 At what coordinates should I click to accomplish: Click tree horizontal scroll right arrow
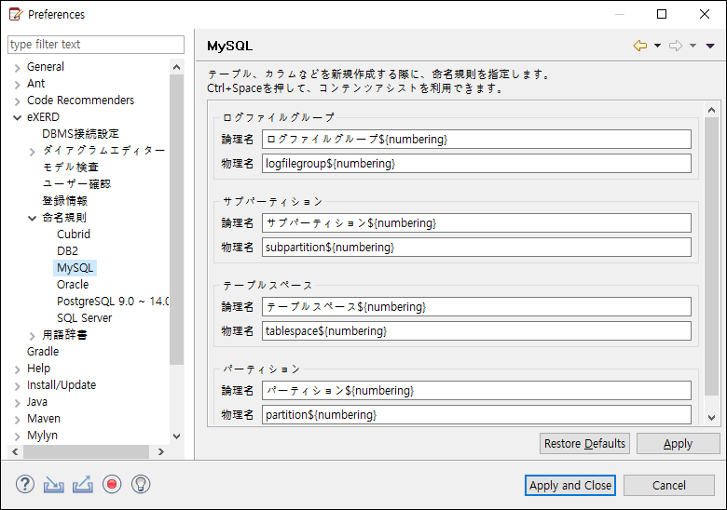pyautogui.click(x=161, y=451)
